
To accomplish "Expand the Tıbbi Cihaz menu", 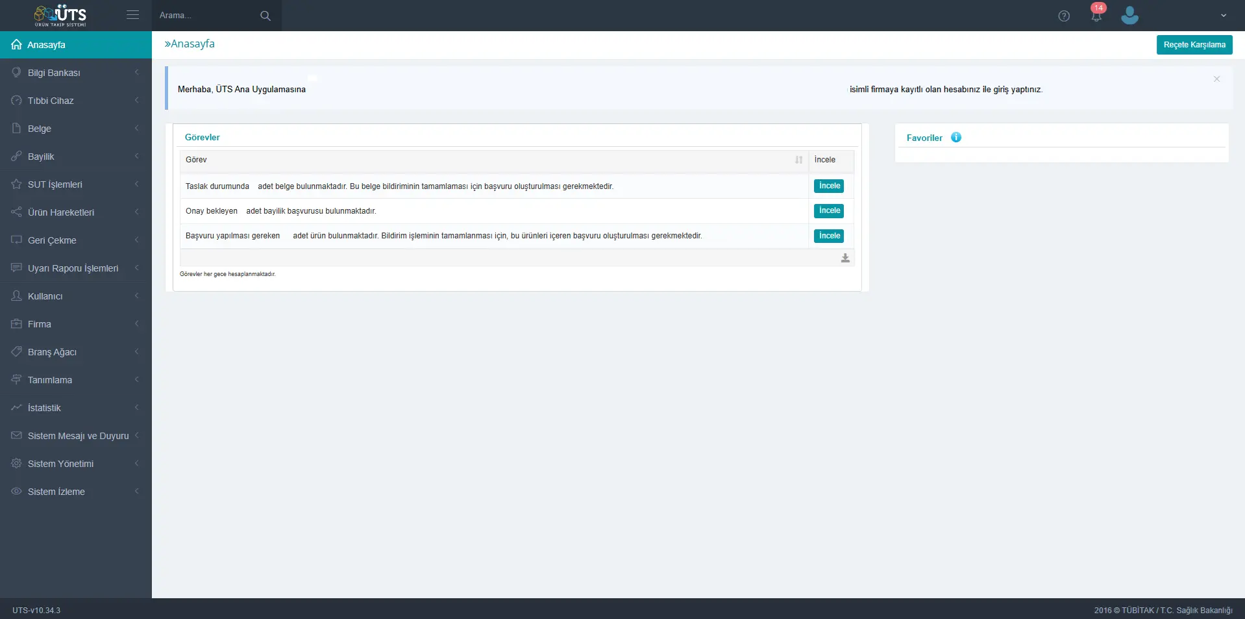I will (75, 101).
